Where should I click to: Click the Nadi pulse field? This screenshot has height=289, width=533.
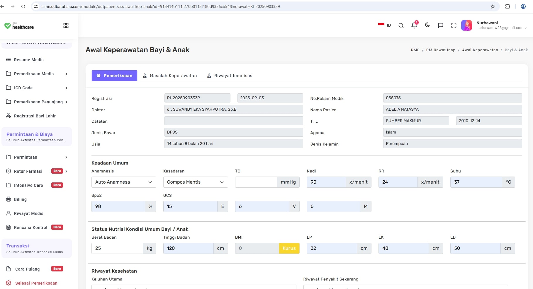326,182
